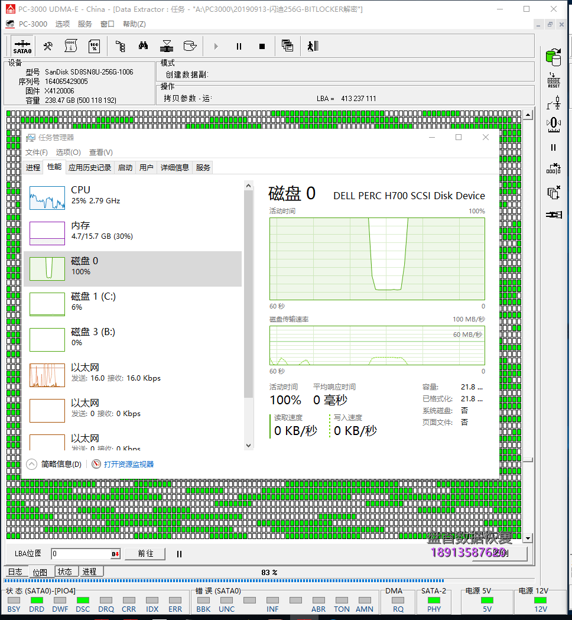
Task: Switch to 进程 tab in Task Manager
Action: 33,168
